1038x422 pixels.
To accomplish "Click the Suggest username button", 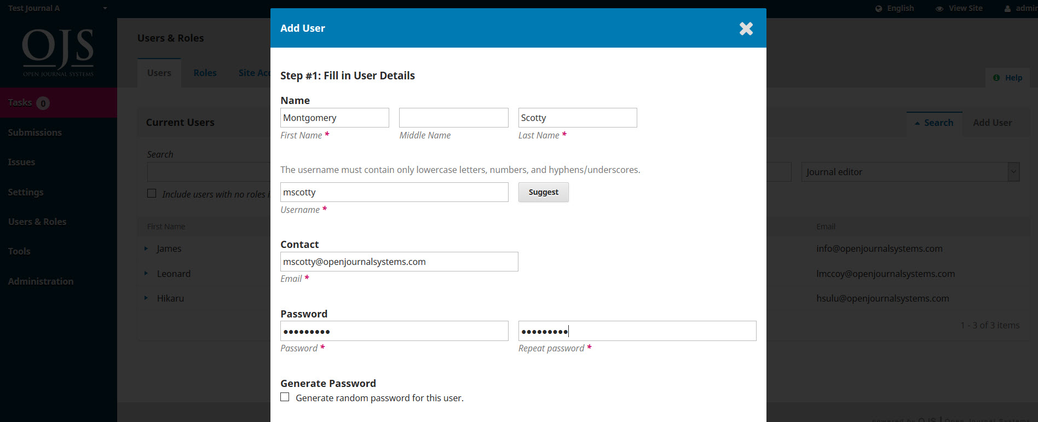I will [544, 192].
